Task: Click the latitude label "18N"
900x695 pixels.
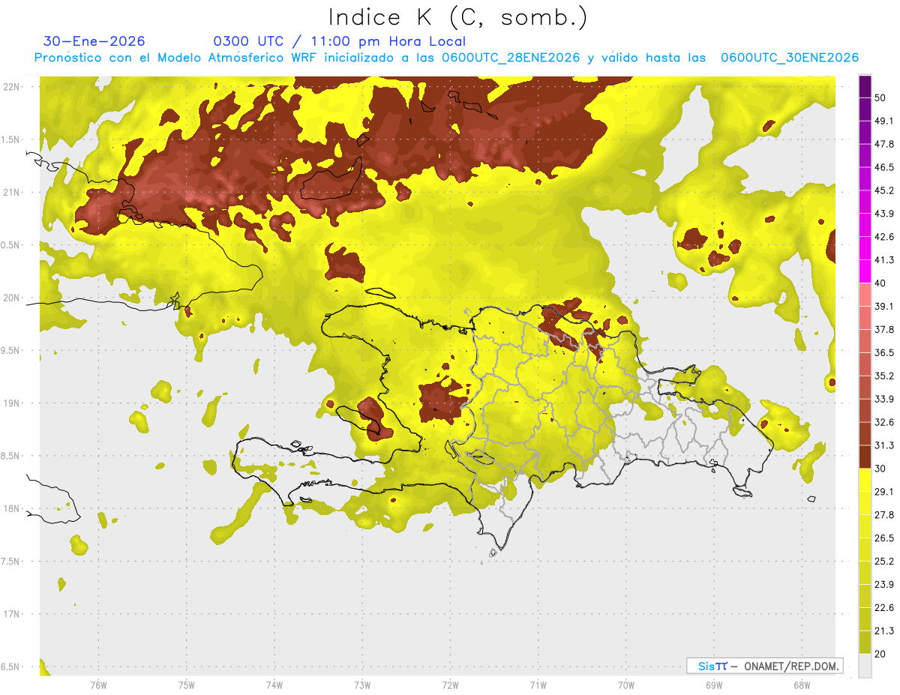Action: [x=13, y=509]
